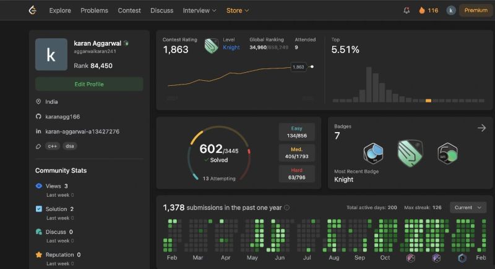Click the LinkedIn icon beside karan-aggarwal
This screenshot has width=495, height=269.
point(38,131)
